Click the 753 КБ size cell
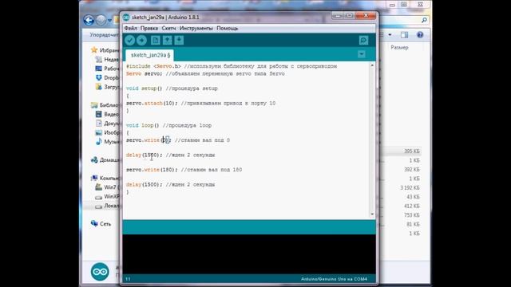Viewport: 511px width, 287px height. [x=412, y=215]
